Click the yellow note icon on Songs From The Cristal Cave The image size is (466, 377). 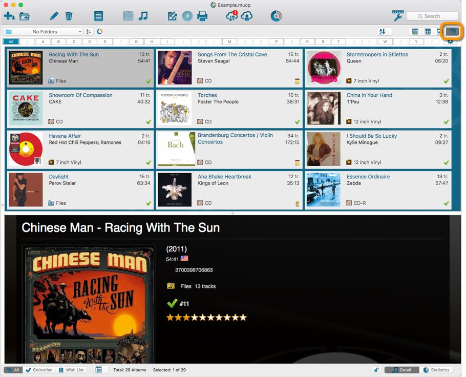tap(297, 81)
